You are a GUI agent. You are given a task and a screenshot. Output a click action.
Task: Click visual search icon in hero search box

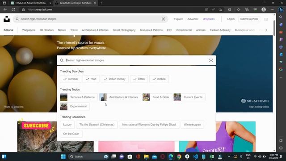211,60
